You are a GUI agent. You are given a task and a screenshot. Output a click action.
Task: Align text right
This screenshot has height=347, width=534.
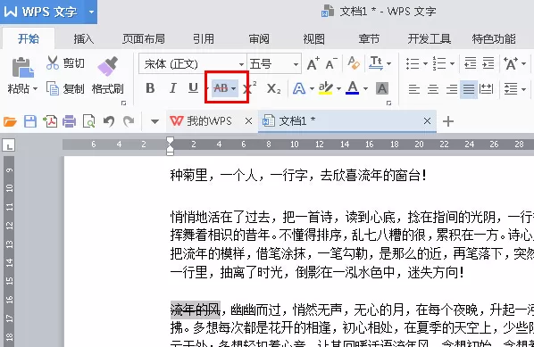tap(452, 89)
